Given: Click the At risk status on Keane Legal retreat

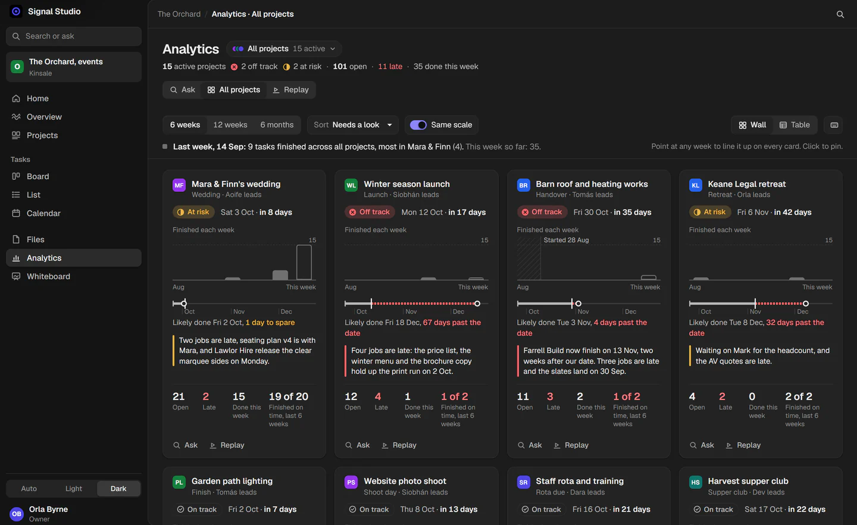Looking at the screenshot, I should click(711, 212).
